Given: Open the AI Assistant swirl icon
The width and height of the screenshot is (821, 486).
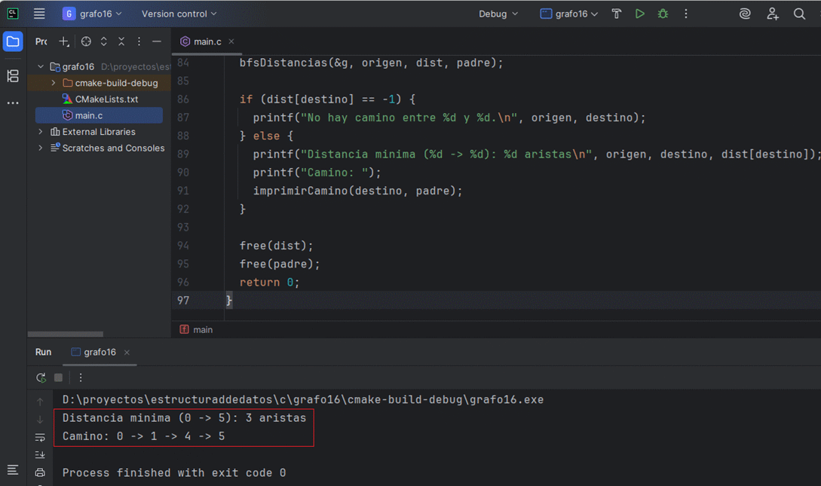Looking at the screenshot, I should coord(745,14).
